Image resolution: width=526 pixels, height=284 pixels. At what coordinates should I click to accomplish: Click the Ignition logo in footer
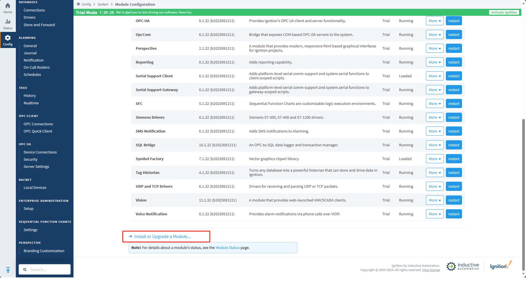501,265
